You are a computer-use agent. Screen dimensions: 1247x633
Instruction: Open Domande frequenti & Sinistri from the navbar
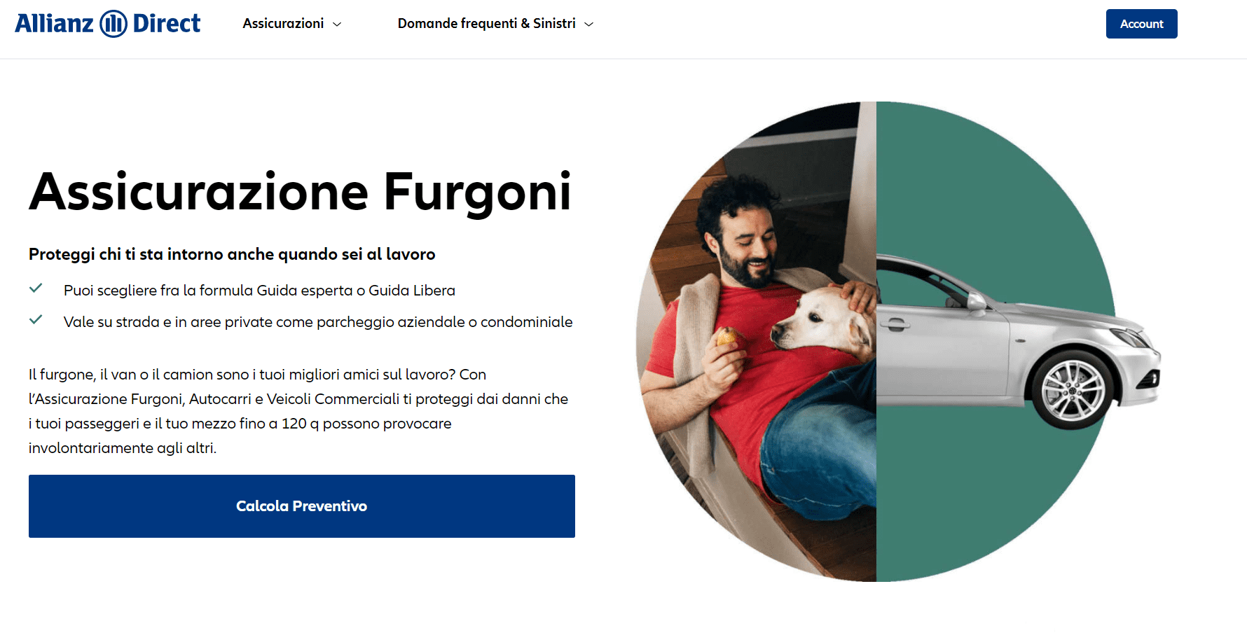pos(486,23)
